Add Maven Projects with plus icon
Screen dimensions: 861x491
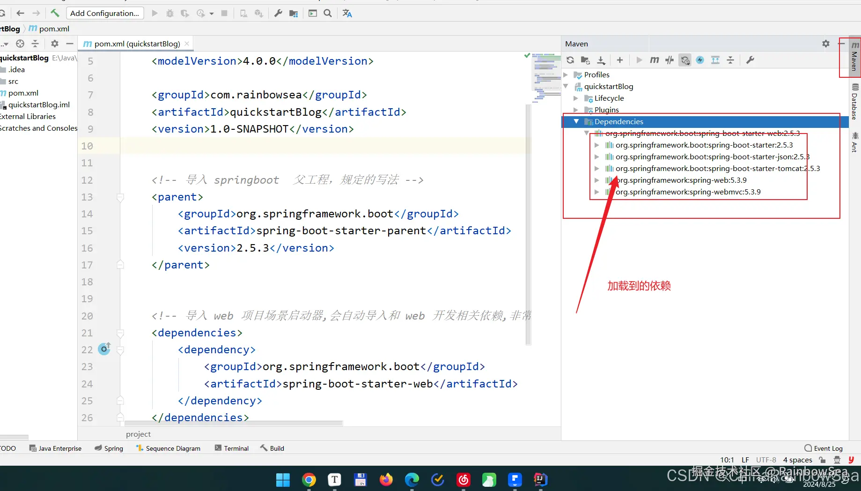tap(620, 60)
